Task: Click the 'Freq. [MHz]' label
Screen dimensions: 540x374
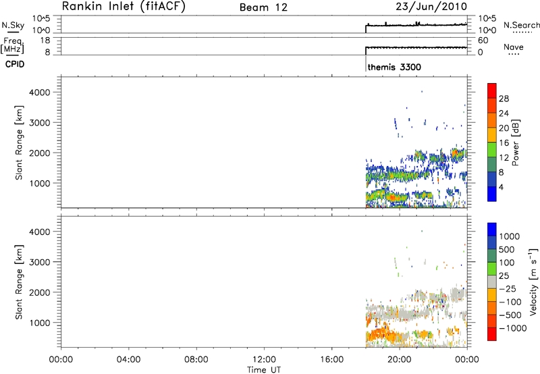Action: click(x=13, y=45)
